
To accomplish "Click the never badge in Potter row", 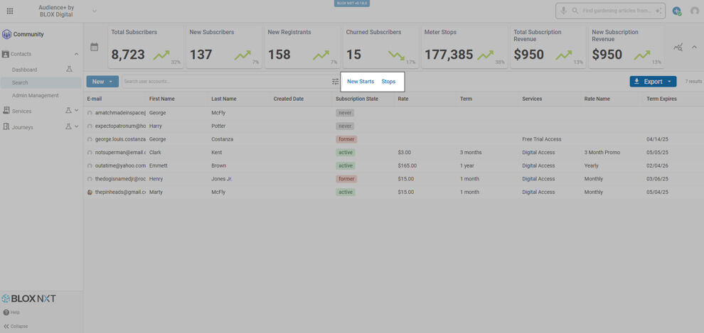I will coord(345,126).
